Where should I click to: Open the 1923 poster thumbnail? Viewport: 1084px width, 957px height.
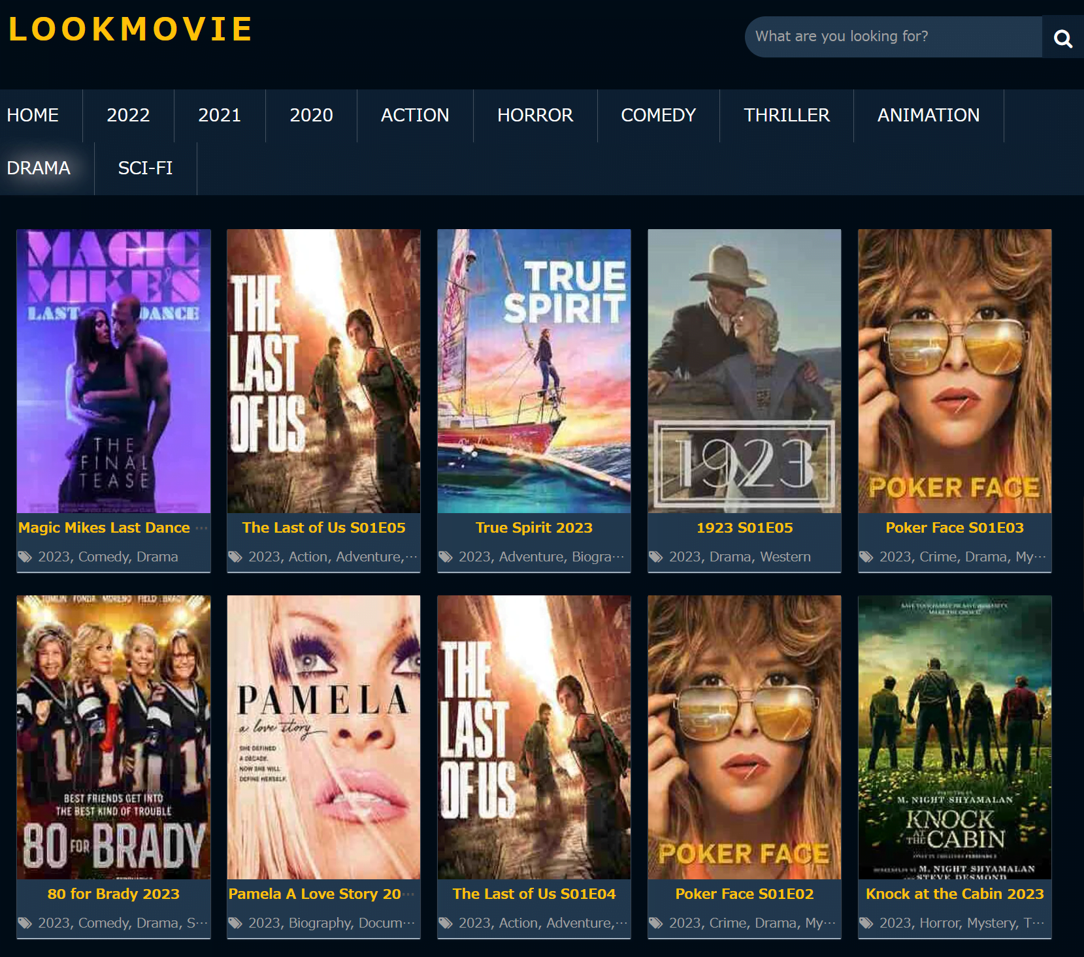(744, 371)
